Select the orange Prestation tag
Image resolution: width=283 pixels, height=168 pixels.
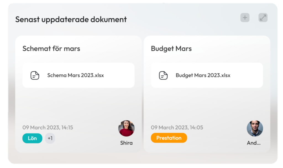169,138
